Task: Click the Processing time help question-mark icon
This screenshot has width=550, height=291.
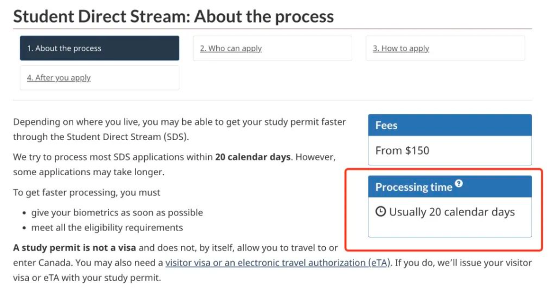Action: 459,184
